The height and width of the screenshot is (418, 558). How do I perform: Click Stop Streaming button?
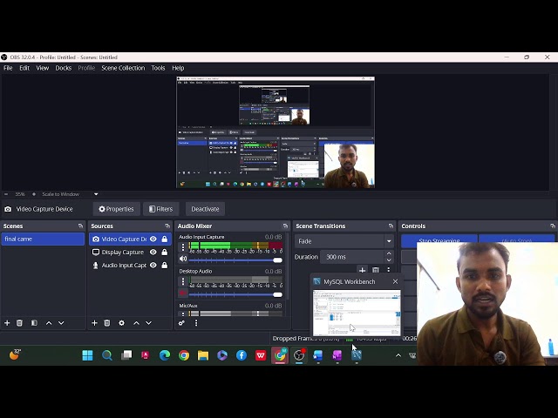click(439, 240)
